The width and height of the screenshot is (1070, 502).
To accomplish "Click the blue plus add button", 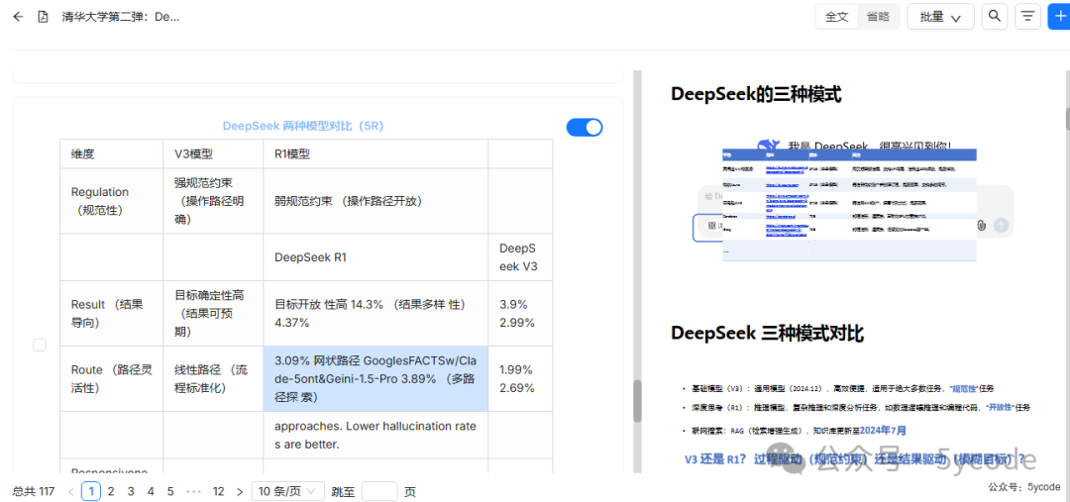I will (x=1060, y=17).
